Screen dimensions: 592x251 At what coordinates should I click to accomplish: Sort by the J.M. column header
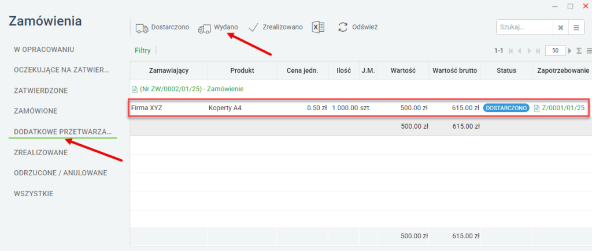pyautogui.click(x=368, y=70)
